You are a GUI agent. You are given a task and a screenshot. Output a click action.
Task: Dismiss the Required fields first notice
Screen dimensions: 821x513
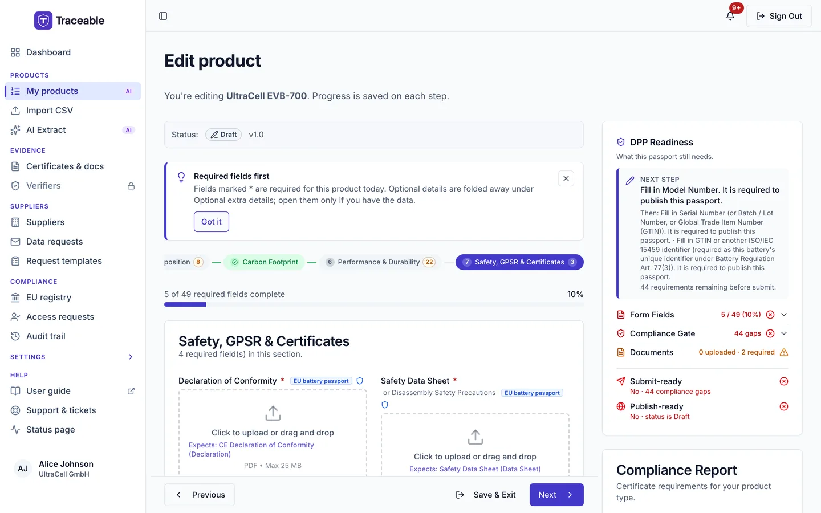pyautogui.click(x=566, y=178)
